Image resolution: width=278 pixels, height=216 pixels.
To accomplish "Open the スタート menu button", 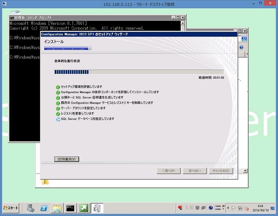I will click(x=11, y=208).
